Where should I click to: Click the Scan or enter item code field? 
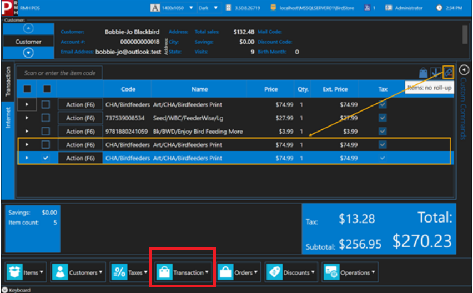click(60, 73)
